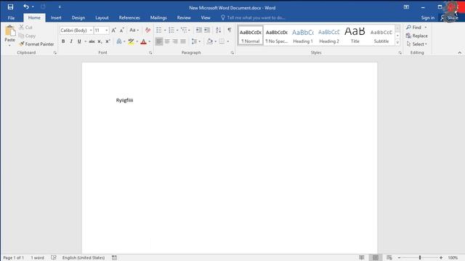
Task: Open Change Case dropdown
Action: point(134,30)
